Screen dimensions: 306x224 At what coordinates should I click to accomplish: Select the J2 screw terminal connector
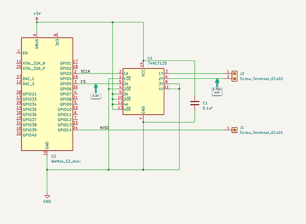coord(234,76)
